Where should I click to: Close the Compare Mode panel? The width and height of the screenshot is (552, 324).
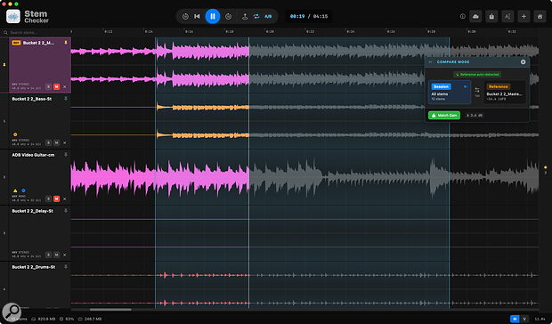(524, 62)
